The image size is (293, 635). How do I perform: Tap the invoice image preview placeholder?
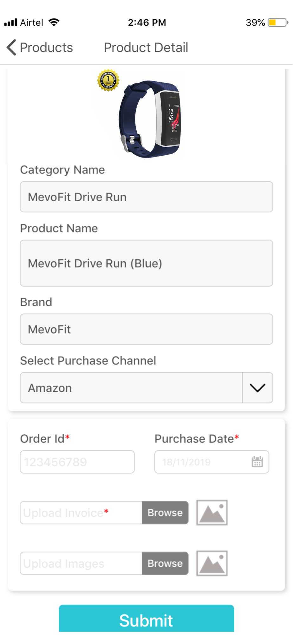[212, 512]
